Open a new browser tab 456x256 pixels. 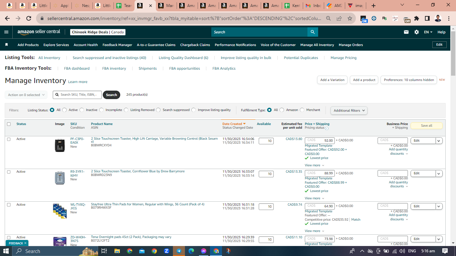coord(374,6)
